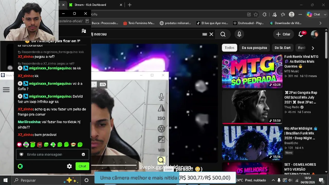Clear the YouTube search box with X

[x=211, y=34]
